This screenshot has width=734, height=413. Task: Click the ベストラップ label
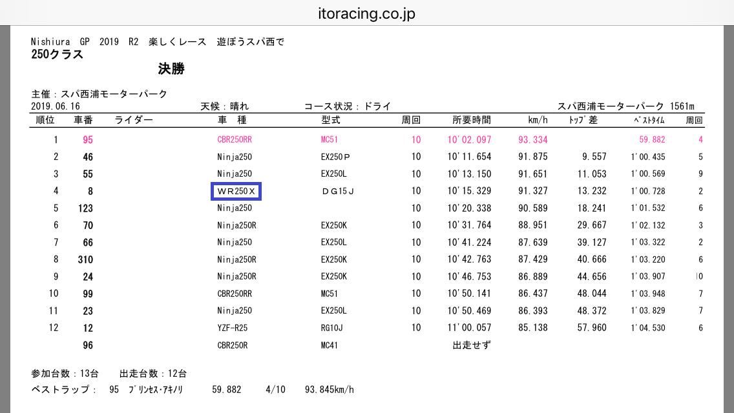pos(64,390)
